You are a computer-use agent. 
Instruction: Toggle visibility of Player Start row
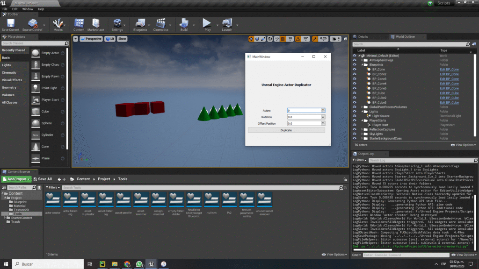pos(355,125)
